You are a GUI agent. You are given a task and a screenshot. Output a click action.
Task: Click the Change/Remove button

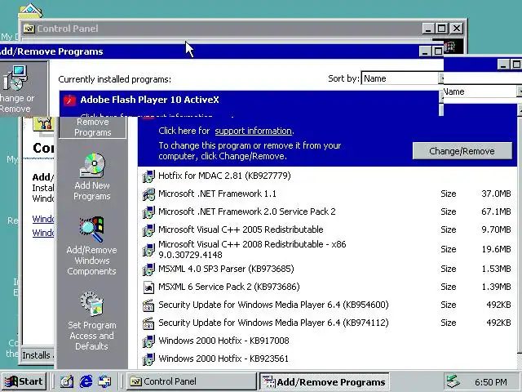pyautogui.click(x=462, y=151)
